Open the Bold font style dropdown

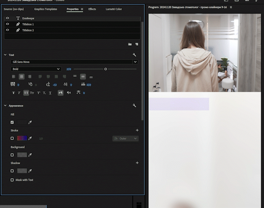(x=36, y=69)
